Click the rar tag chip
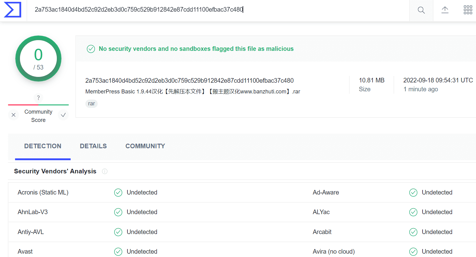476x257 pixels. [x=92, y=104]
